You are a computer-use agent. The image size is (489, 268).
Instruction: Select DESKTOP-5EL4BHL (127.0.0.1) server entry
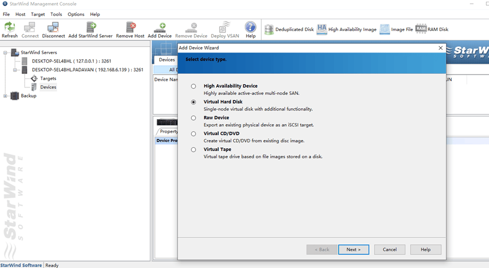pyautogui.click(x=71, y=61)
